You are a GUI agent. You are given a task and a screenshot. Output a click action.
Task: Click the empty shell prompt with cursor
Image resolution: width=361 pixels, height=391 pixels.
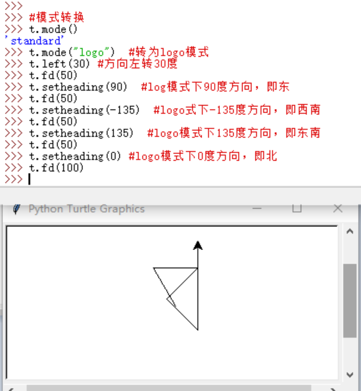click(17, 179)
